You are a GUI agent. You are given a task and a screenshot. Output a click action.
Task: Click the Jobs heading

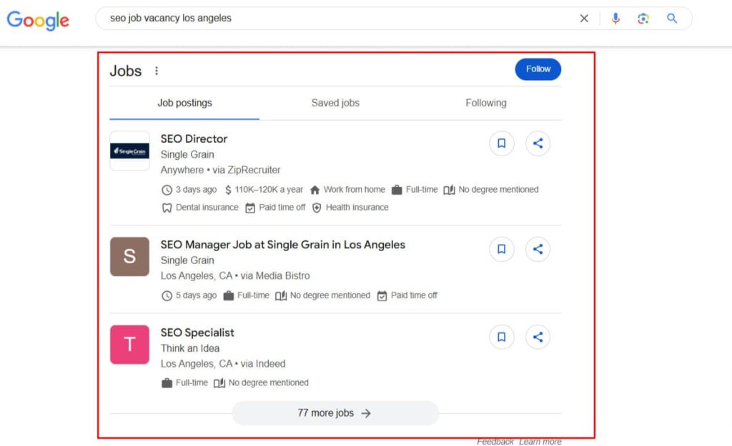click(x=126, y=71)
